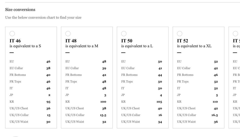The image size is (240, 137).
Task: Click EU Collar value 41 in IT 50 card
Action: click(160, 68)
